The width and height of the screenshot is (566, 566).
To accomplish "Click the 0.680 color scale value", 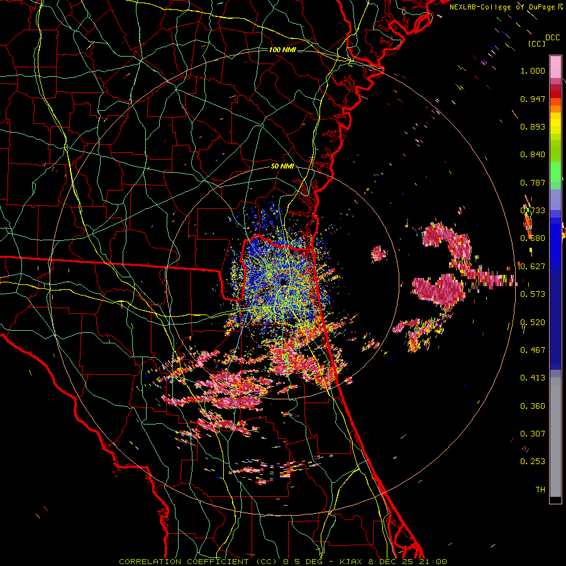I will pos(533,238).
